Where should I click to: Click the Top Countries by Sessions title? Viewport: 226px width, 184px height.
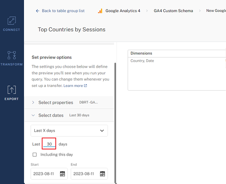point(72,29)
